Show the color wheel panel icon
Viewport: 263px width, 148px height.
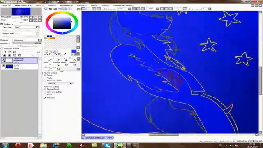(x=46, y=9)
